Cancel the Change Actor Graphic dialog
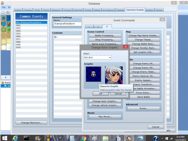This screenshot has width=188, height=141. tap(118, 94)
